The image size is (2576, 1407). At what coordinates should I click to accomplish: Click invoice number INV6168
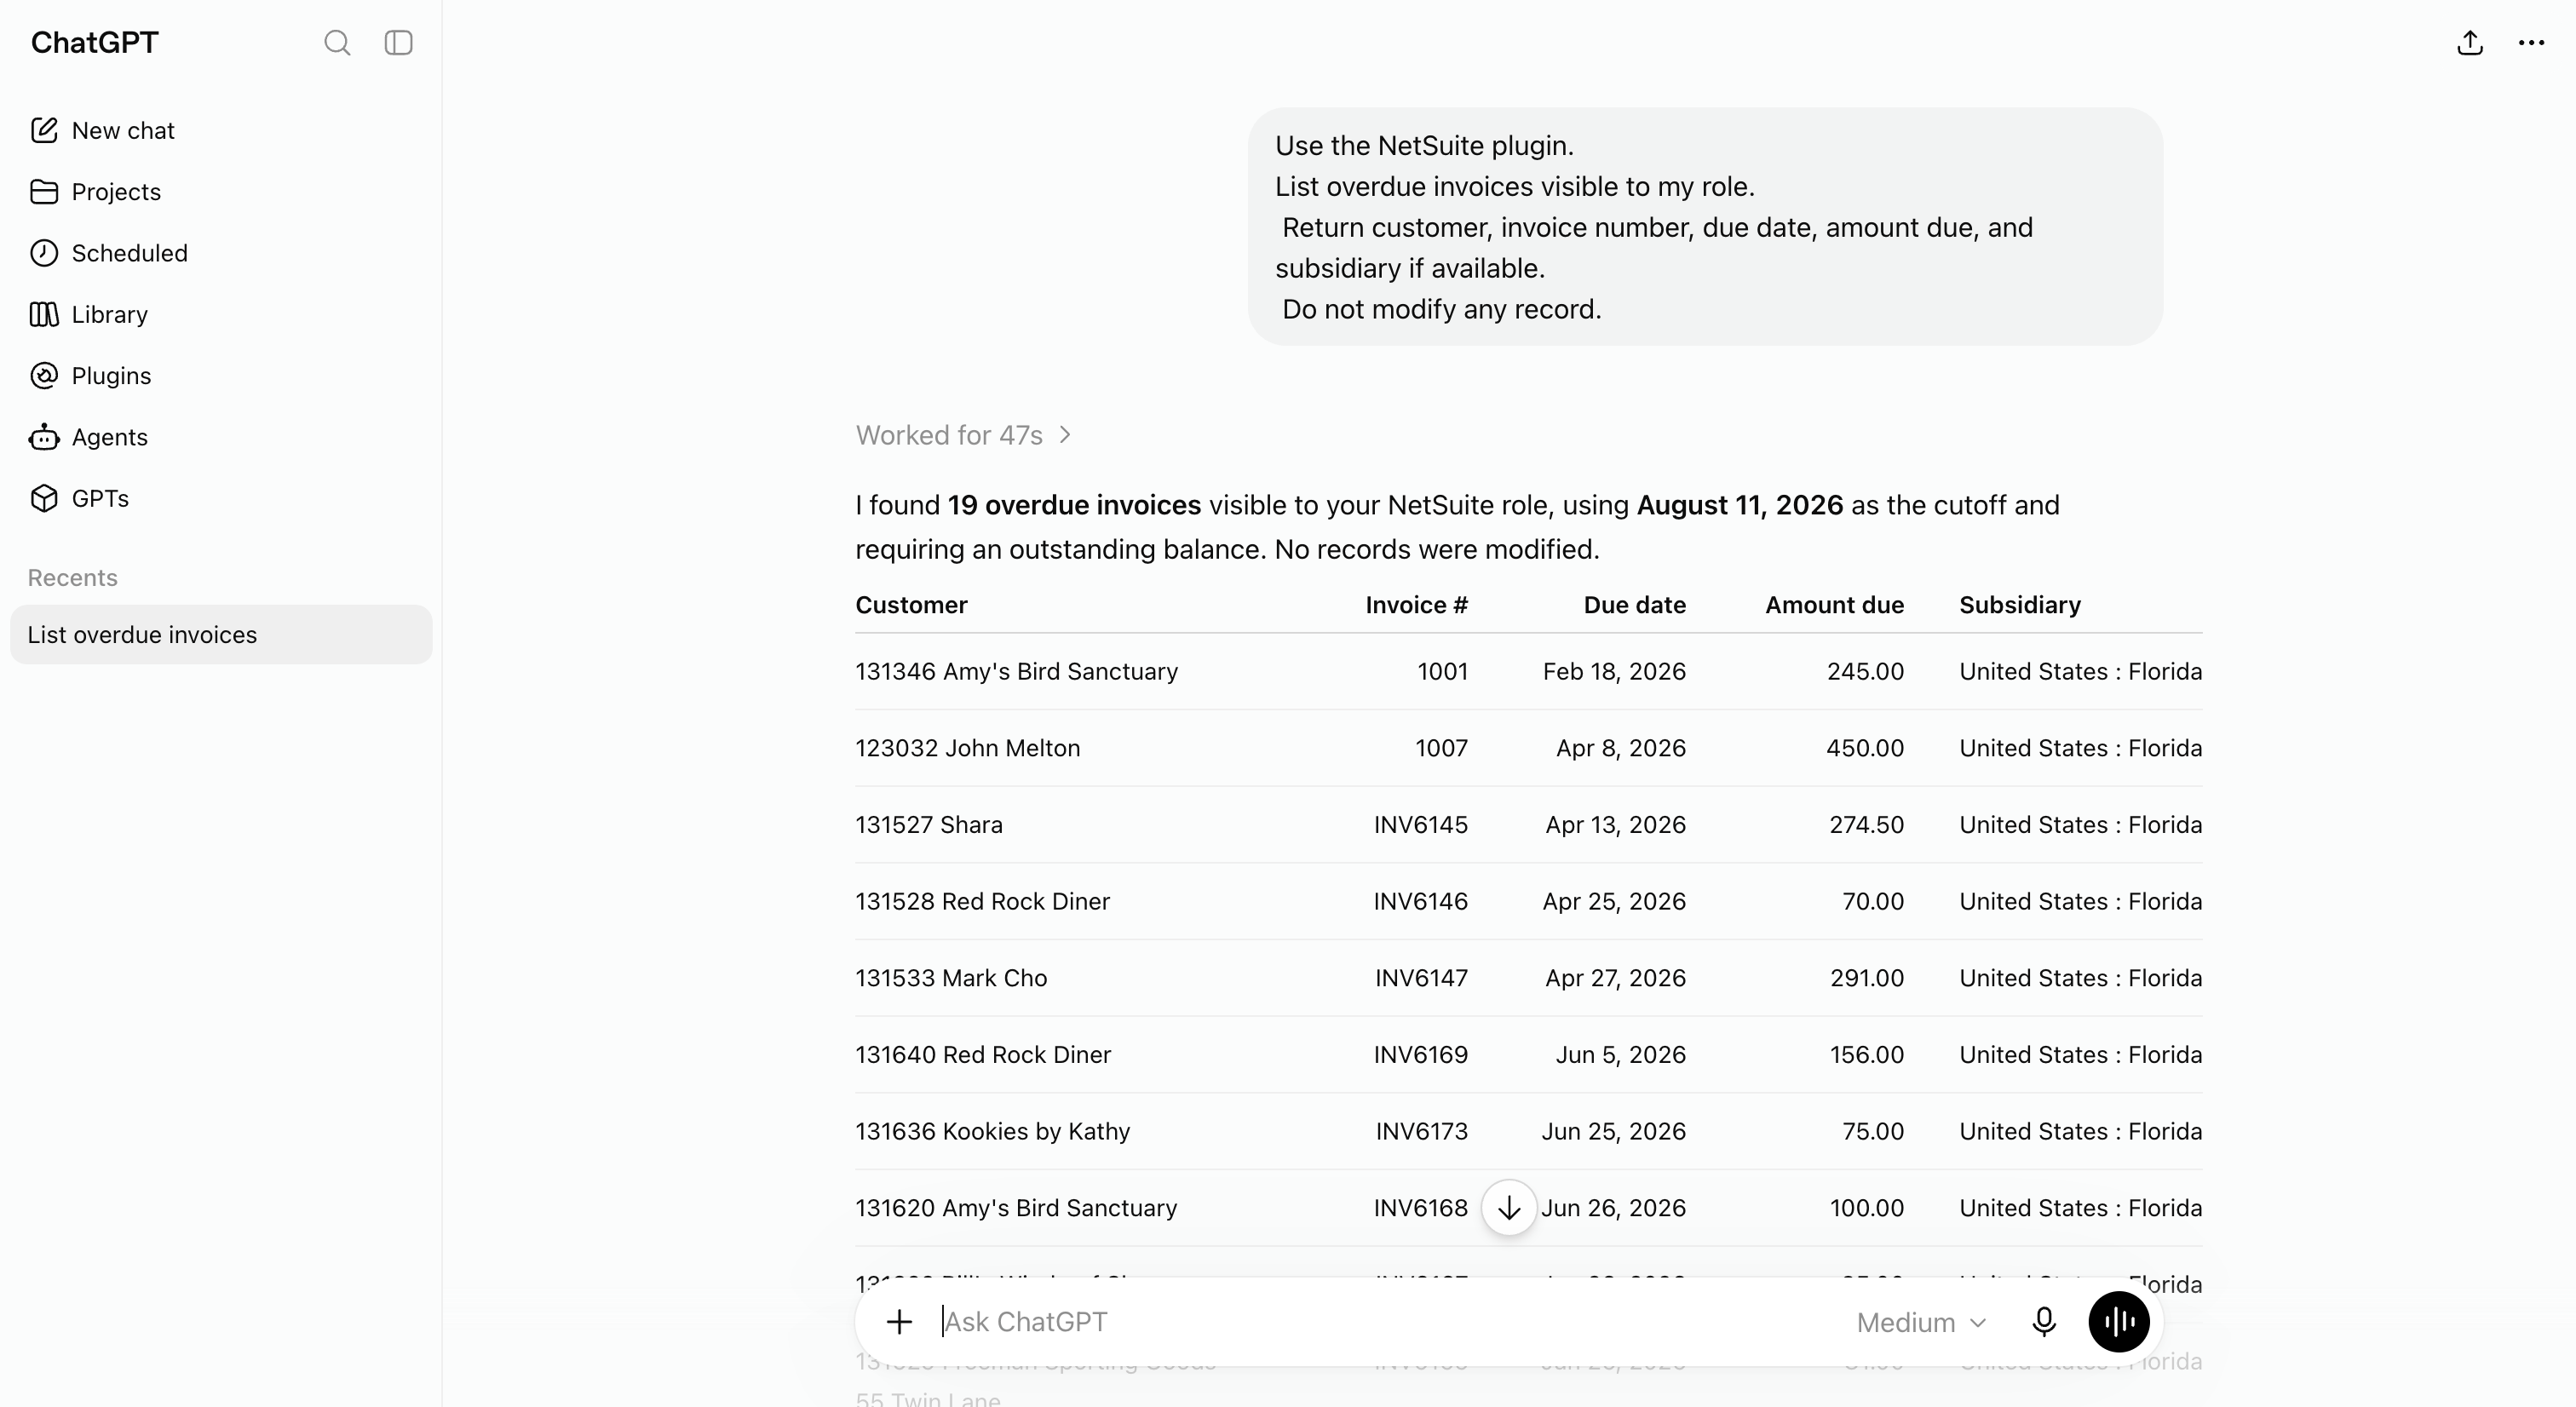[1420, 1208]
